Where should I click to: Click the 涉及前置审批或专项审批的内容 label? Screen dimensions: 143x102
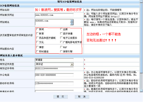(16, 35)
